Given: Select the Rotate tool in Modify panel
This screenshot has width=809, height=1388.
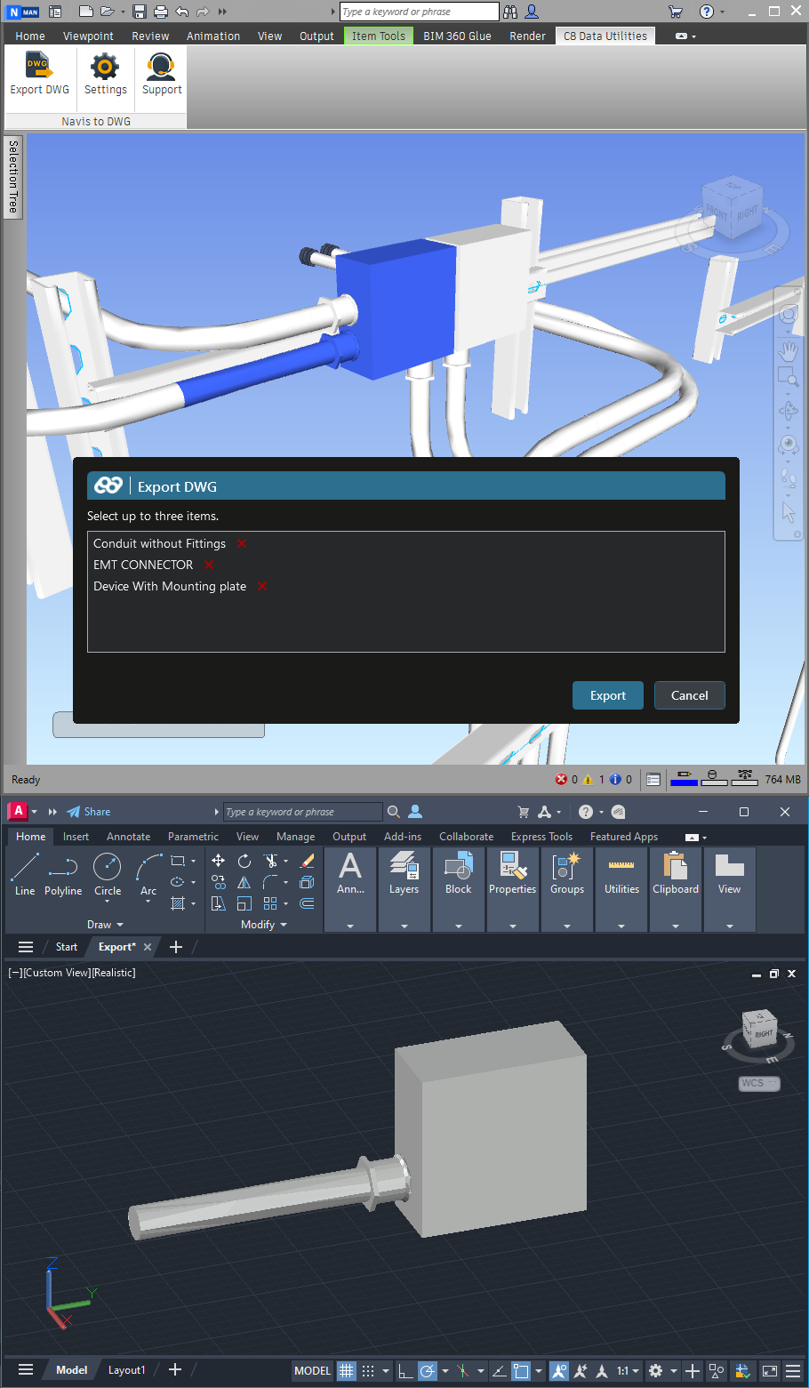Looking at the screenshot, I should coord(244,861).
